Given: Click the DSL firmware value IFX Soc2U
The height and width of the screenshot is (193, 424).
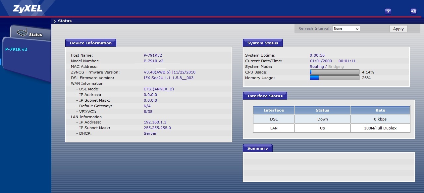Looking at the screenshot, I should [x=169, y=78].
